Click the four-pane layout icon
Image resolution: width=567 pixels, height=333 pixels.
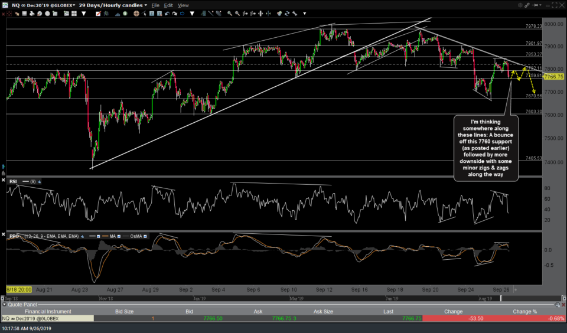point(74,14)
